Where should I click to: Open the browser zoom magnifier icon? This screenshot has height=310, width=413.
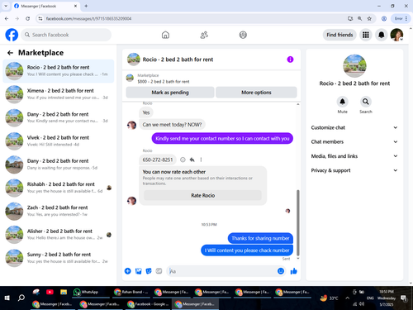[359, 18]
